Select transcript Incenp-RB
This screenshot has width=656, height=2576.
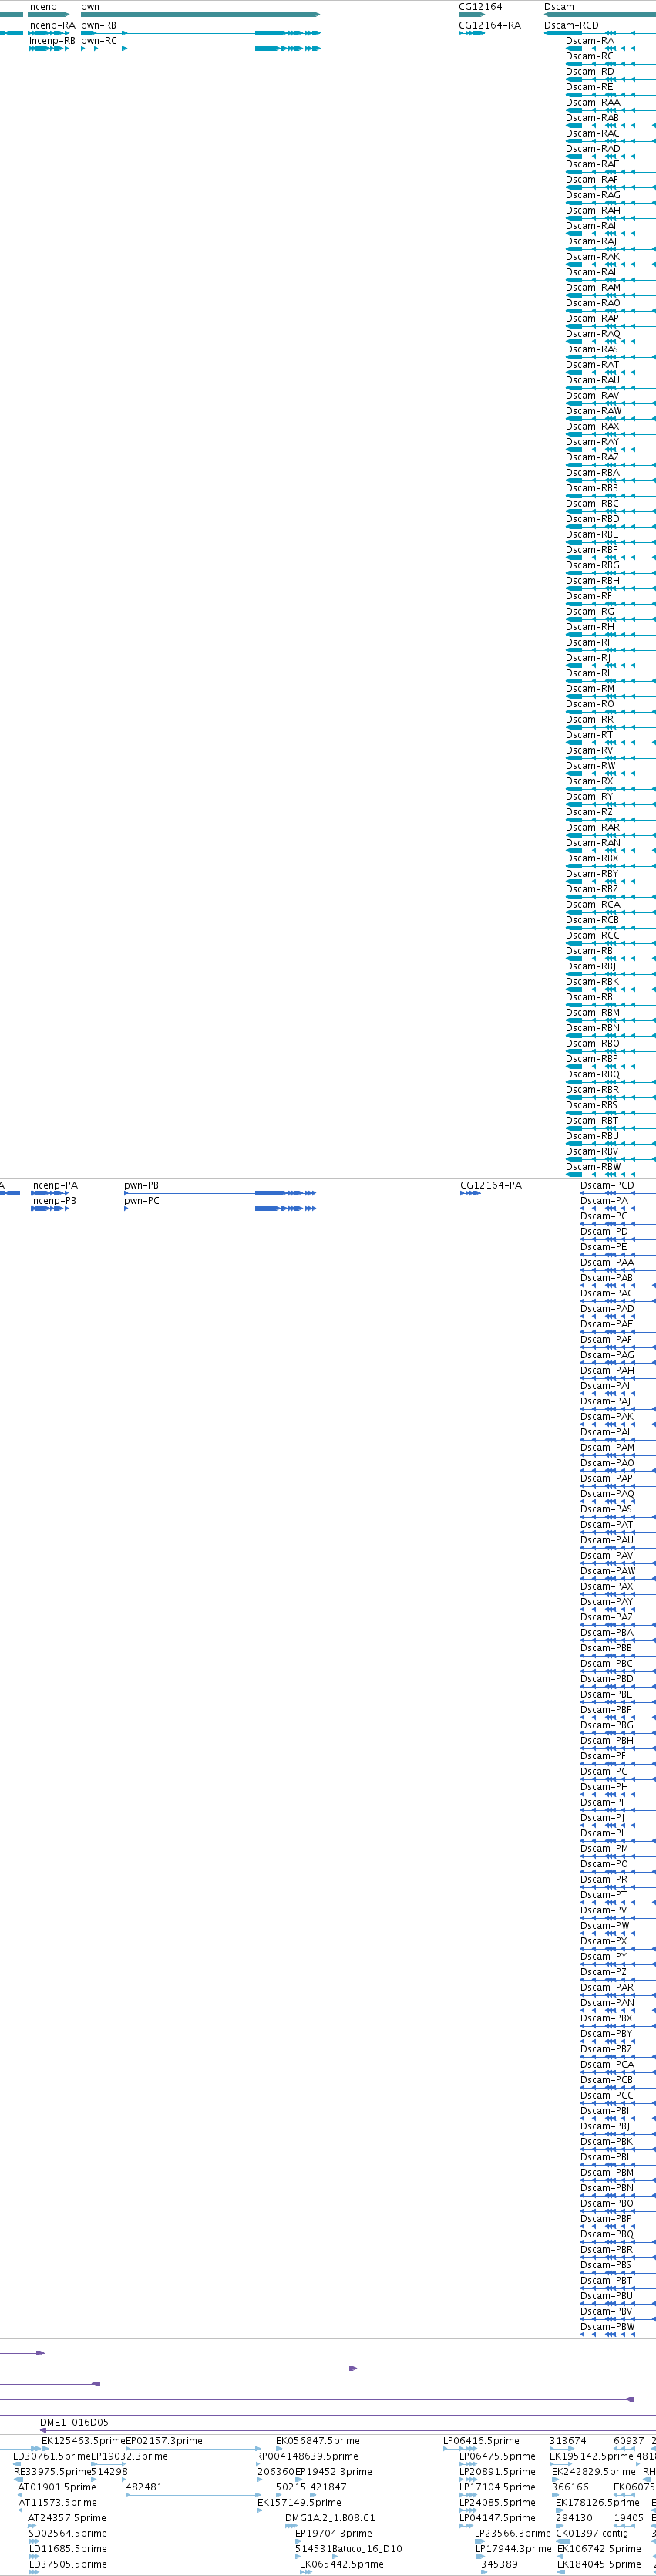pos(52,41)
